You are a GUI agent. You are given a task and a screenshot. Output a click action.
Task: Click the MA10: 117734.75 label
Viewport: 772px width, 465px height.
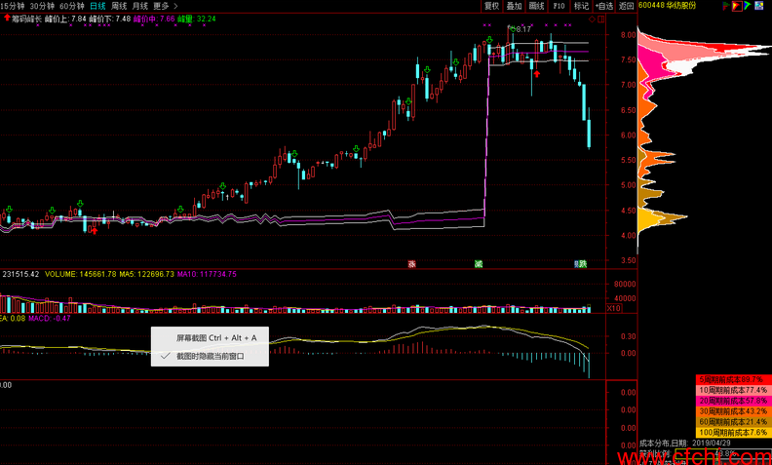click(207, 274)
